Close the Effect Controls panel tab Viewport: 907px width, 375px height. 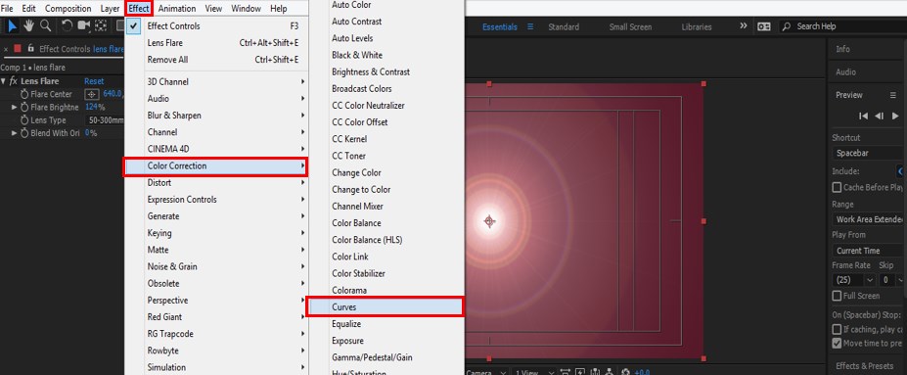(6, 49)
